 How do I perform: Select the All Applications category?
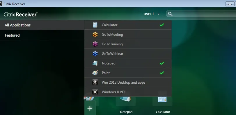coord(42,25)
